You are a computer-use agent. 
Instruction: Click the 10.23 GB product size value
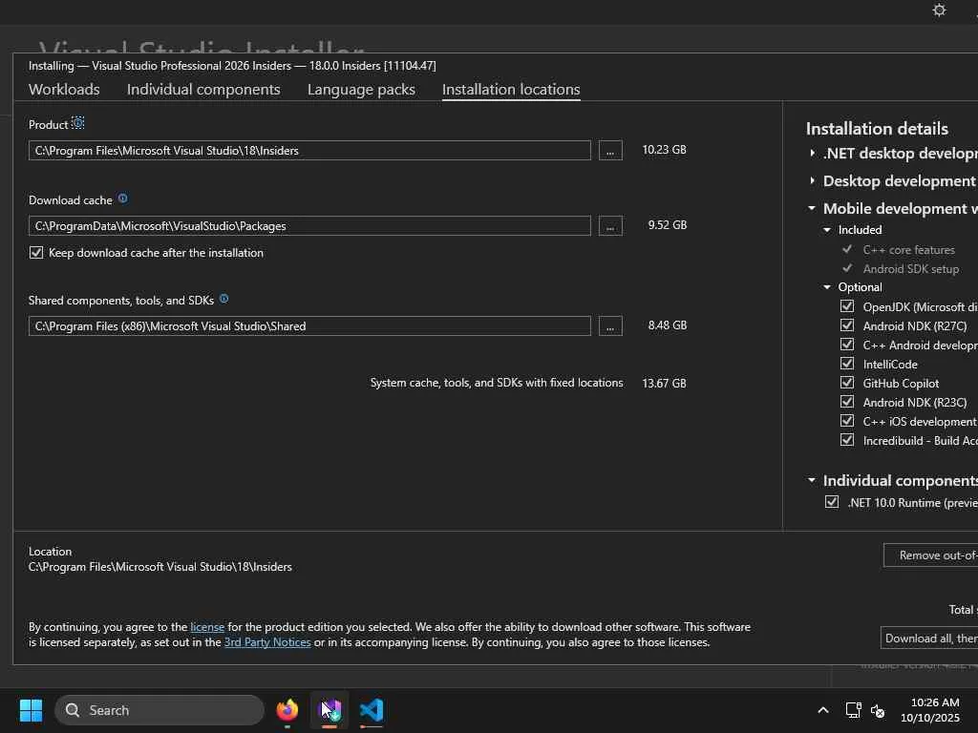click(x=665, y=150)
